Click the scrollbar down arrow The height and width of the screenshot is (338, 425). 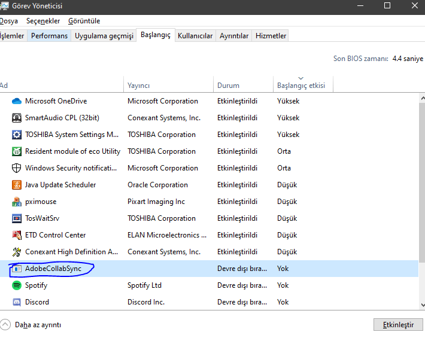(422, 305)
